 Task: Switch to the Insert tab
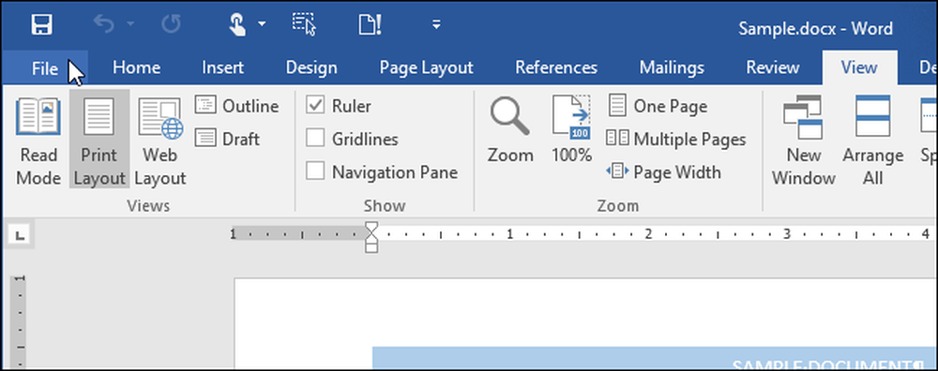(222, 68)
